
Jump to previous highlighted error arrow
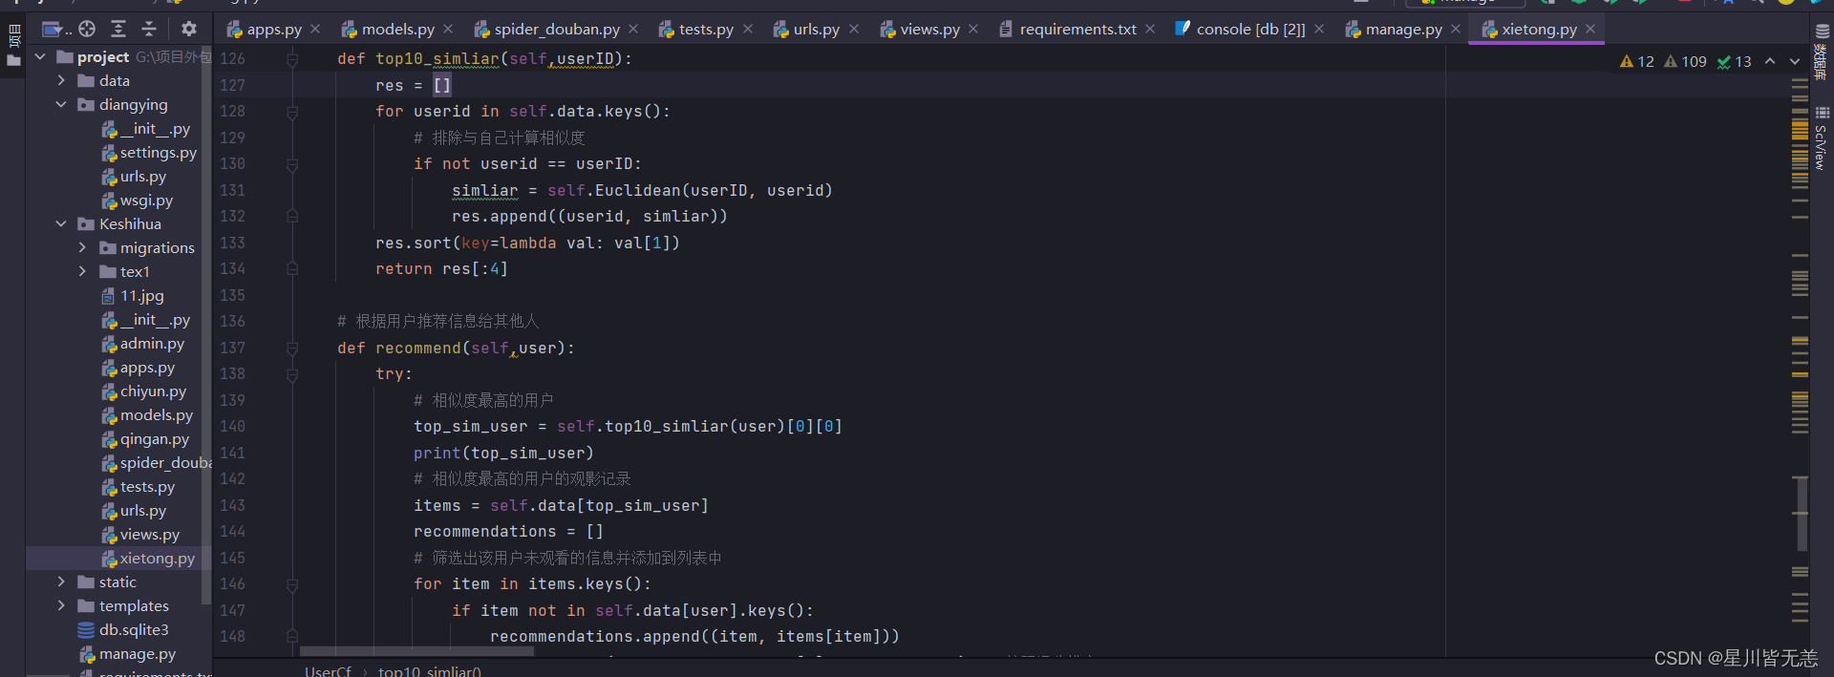click(1770, 61)
